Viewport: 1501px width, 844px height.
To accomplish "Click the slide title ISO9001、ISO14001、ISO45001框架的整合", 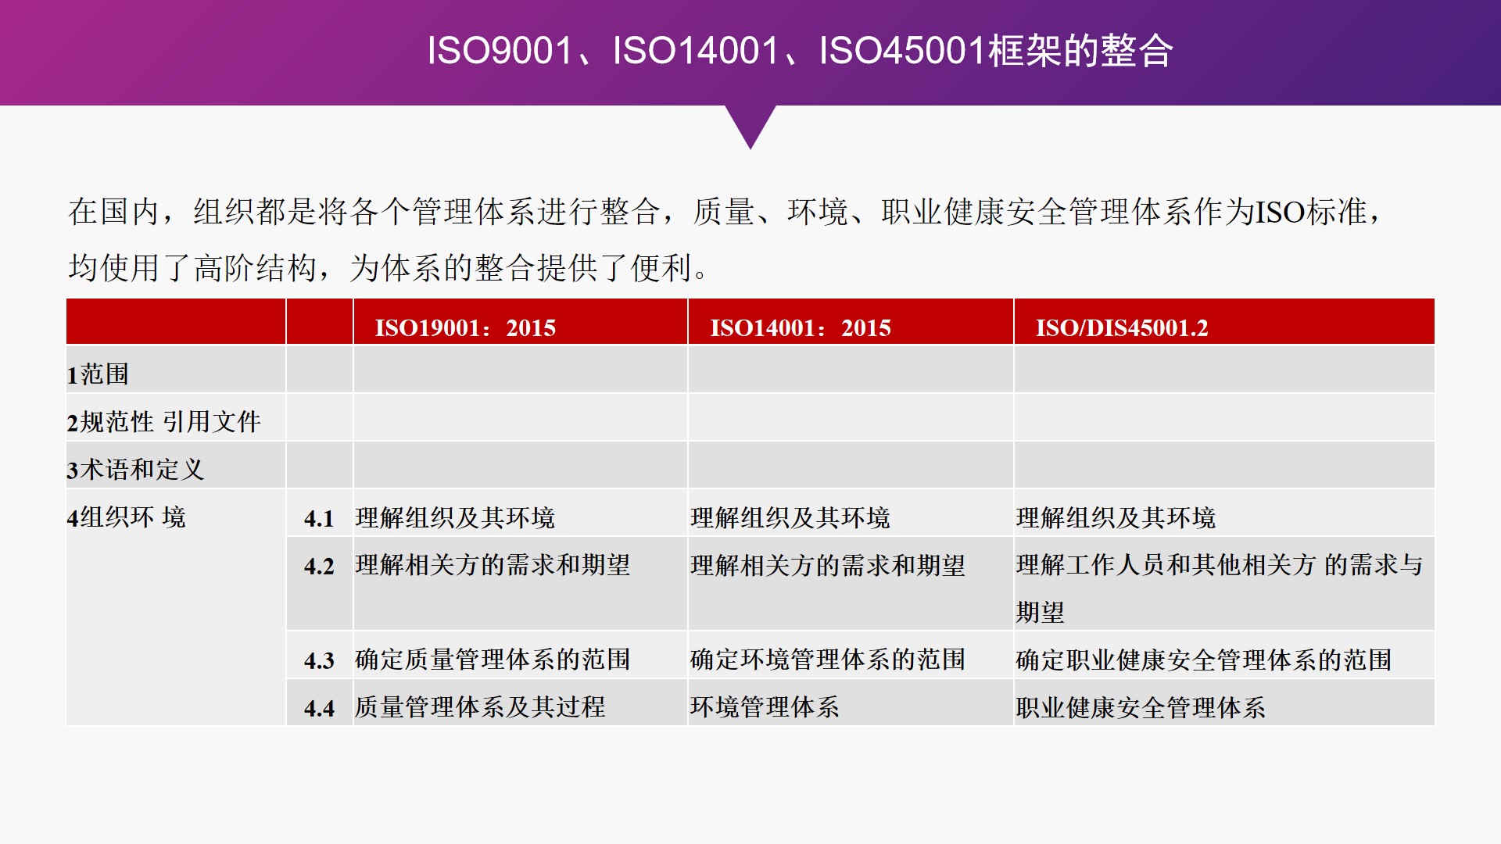I will coord(800,51).
